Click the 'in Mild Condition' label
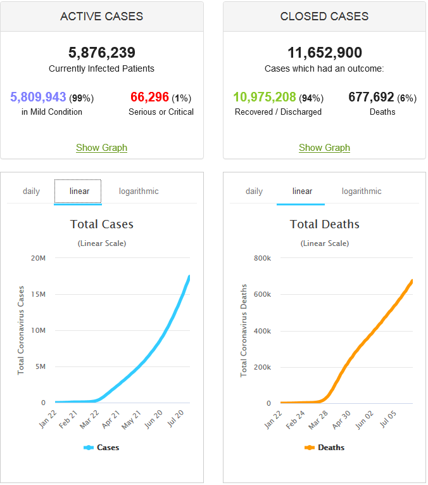The height and width of the screenshot is (485, 428). 52,112
